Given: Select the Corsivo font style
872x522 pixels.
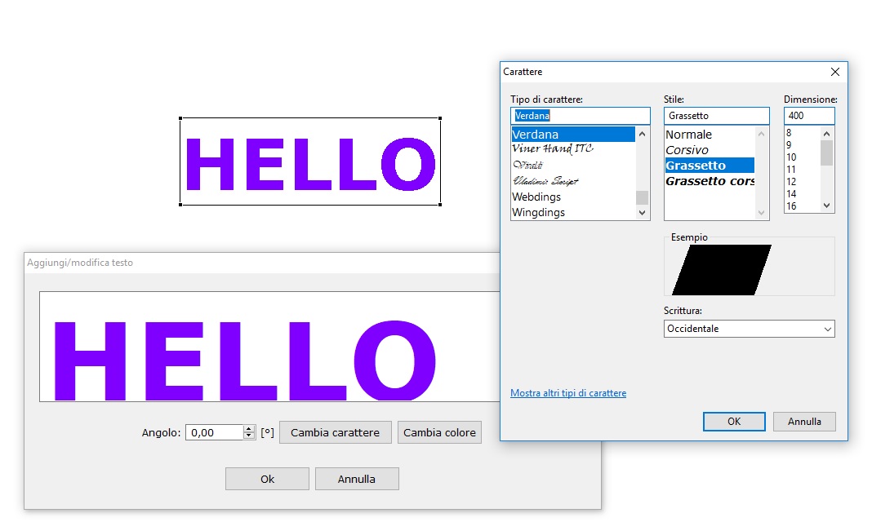Looking at the screenshot, I should [687, 150].
